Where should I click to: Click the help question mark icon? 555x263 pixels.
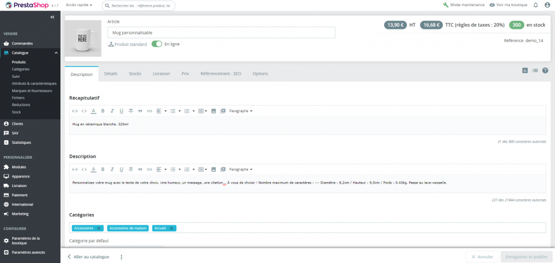tap(545, 70)
